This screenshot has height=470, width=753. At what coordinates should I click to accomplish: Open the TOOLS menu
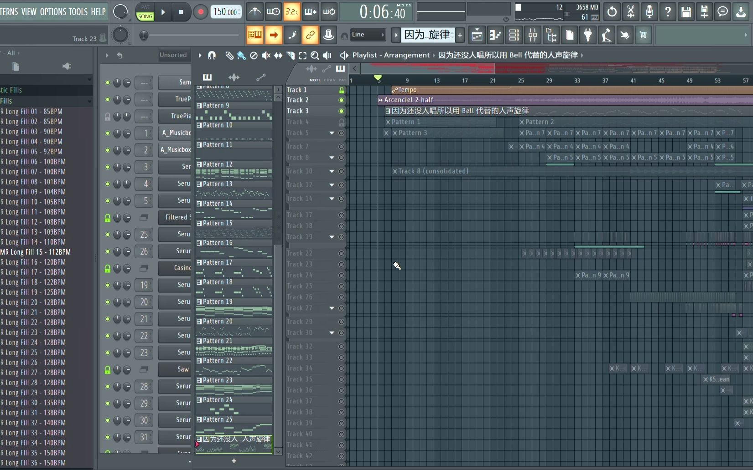[78, 12]
